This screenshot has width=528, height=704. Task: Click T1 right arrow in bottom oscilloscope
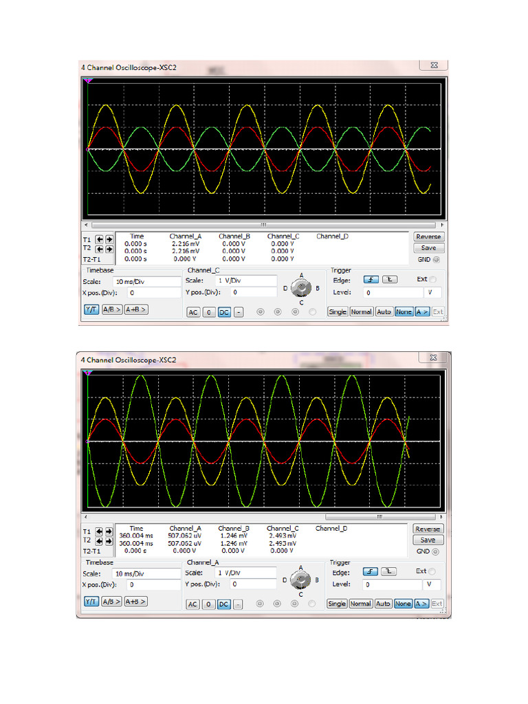click(109, 531)
